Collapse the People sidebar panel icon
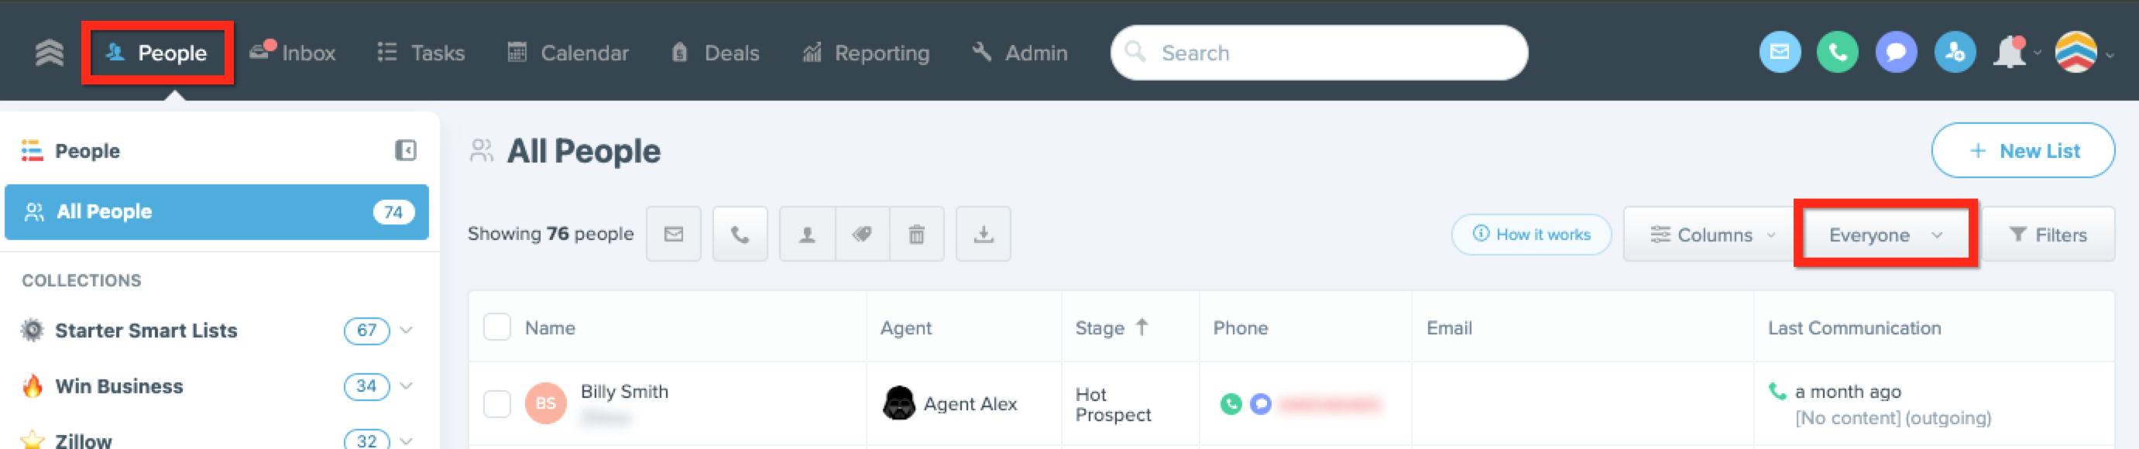This screenshot has height=449, width=2139. pyautogui.click(x=405, y=150)
